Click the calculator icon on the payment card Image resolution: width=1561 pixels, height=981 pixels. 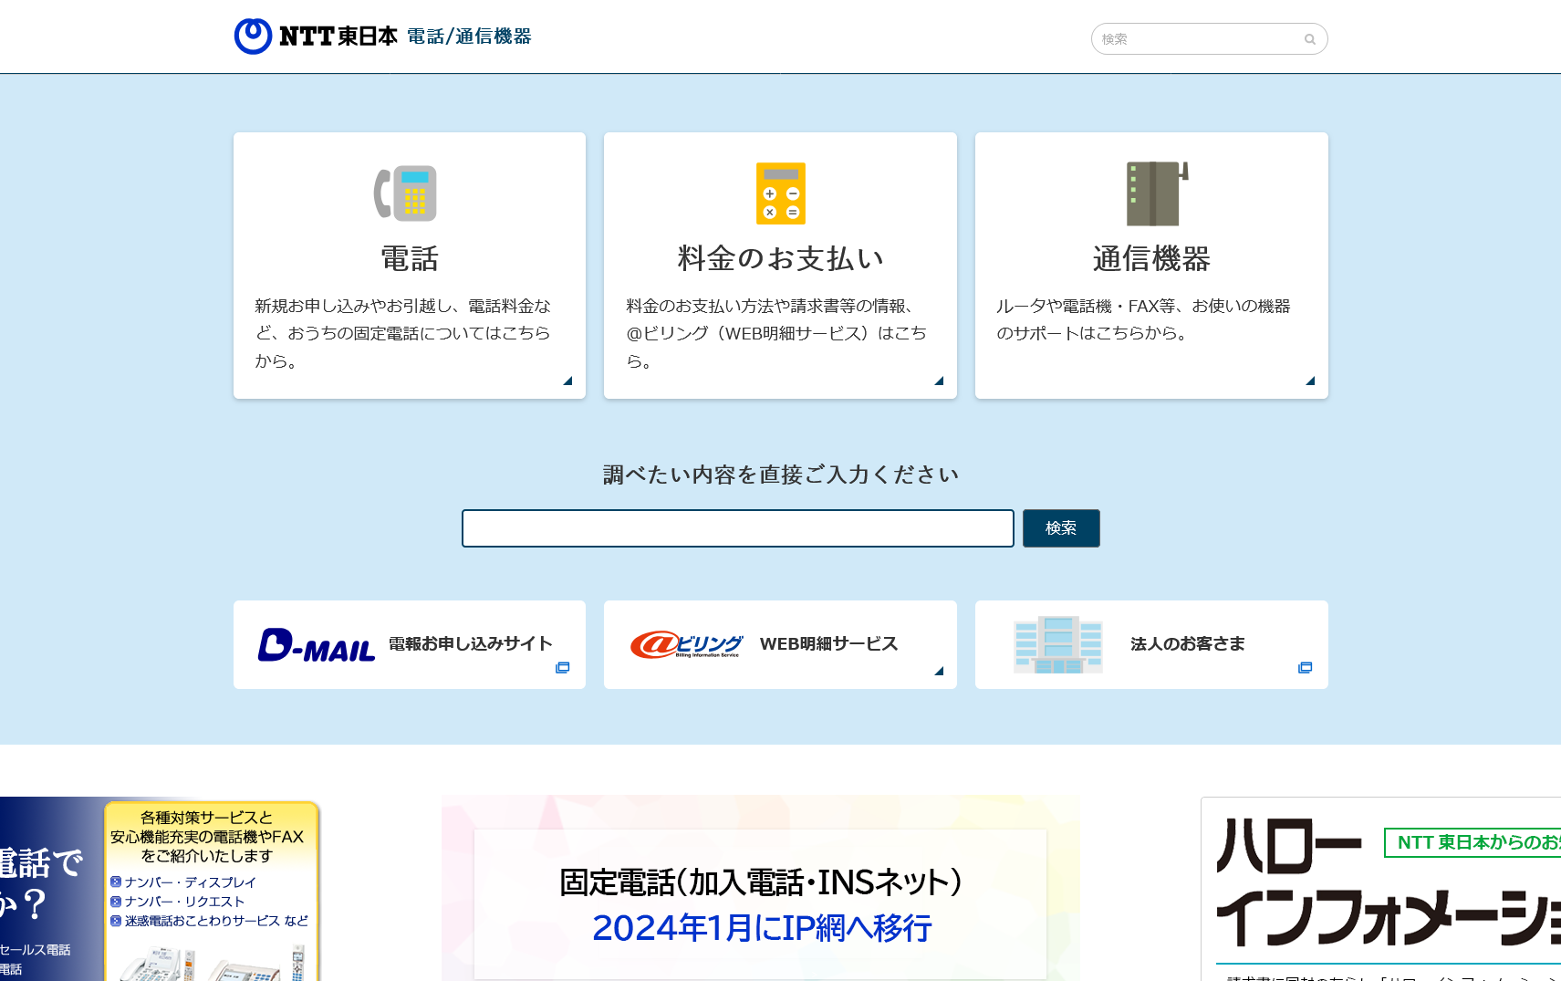780,193
